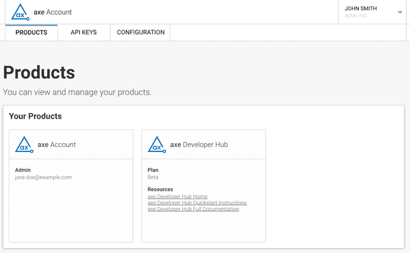Image resolution: width=410 pixels, height=253 pixels.
Task: Click the "Products" page heading
Action: click(x=39, y=73)
